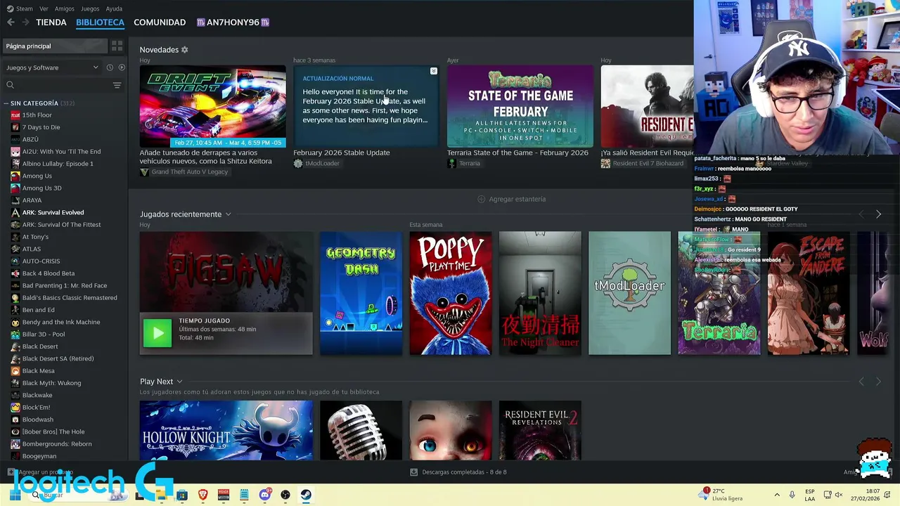Viewport: 900px width, 506px height.
Task: Select ARK: Survival Evolved in library list
Action: tap(53, 212)
